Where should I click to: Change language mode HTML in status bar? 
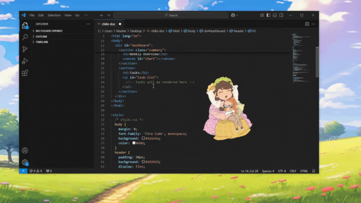click(x=304, y=171)
